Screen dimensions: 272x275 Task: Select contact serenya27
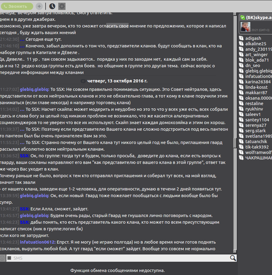tap(255, 125)
